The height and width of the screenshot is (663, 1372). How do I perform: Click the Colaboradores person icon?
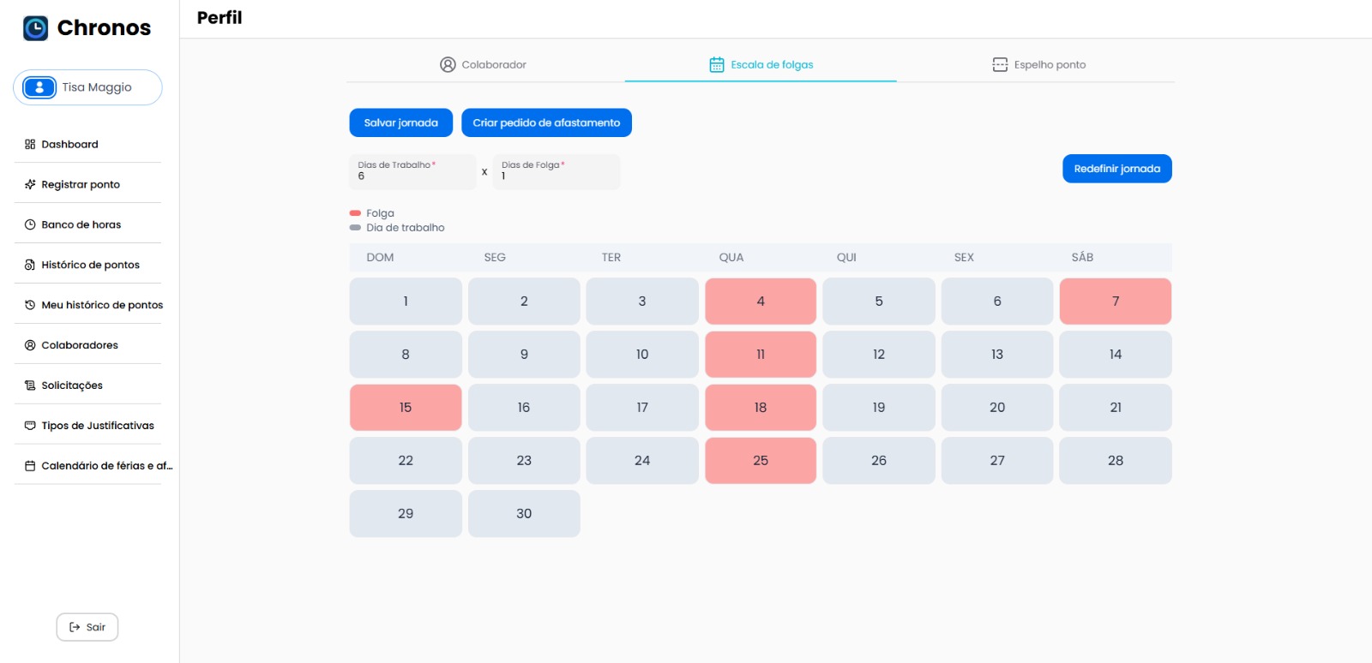click(30, 345)
